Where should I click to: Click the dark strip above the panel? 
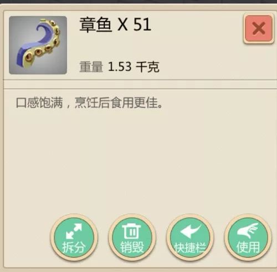[138, 2]
